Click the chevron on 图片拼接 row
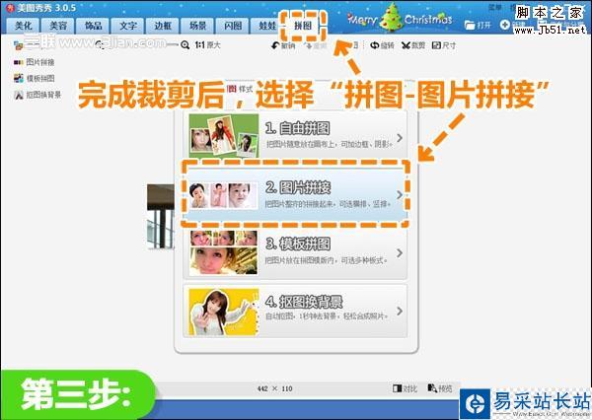Image resolution: width=592 pixels, height=420 pixels. click(x=400, y=194)
